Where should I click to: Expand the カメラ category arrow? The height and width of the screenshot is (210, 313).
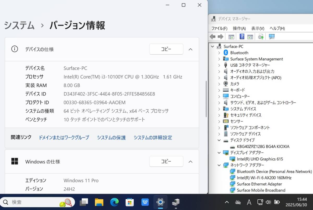point(219,84)
